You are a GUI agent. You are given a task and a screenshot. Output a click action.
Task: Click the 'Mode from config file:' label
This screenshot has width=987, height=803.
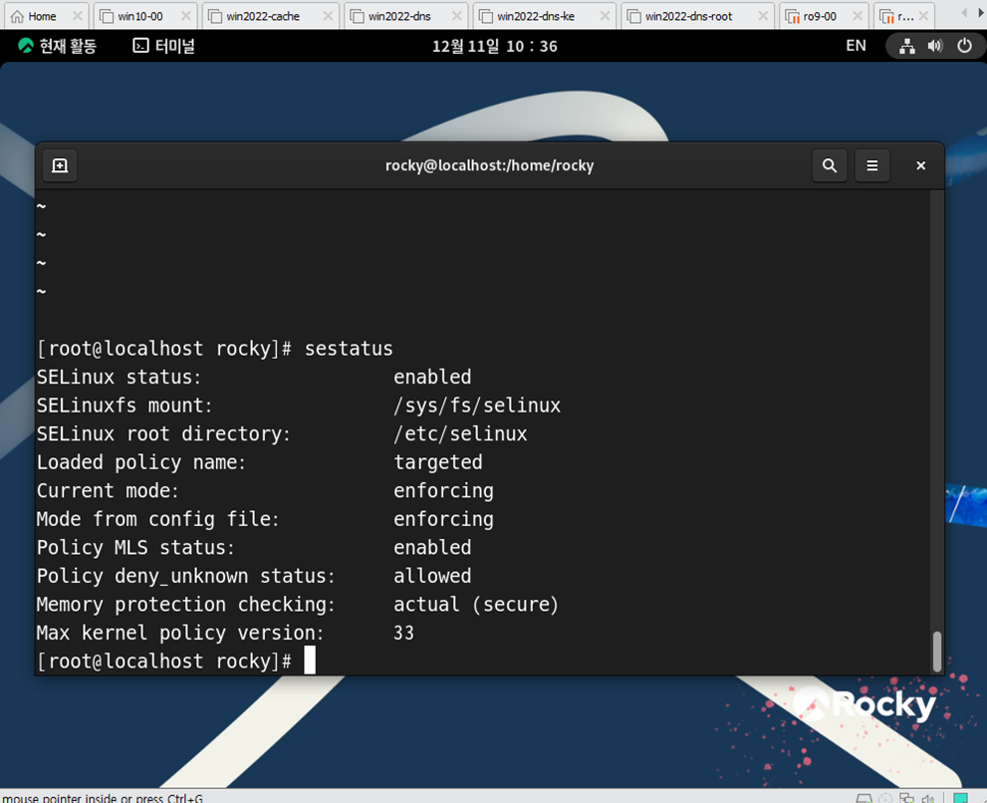coord(158,519)
